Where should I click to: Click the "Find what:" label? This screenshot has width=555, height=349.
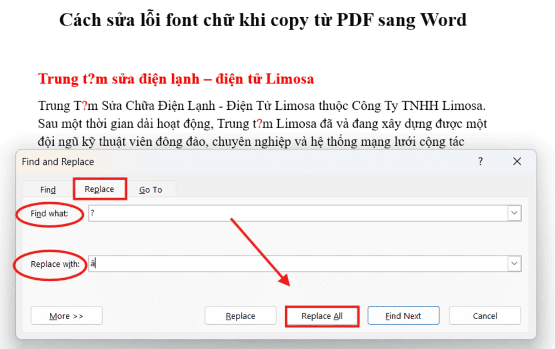tap(49, 214)
